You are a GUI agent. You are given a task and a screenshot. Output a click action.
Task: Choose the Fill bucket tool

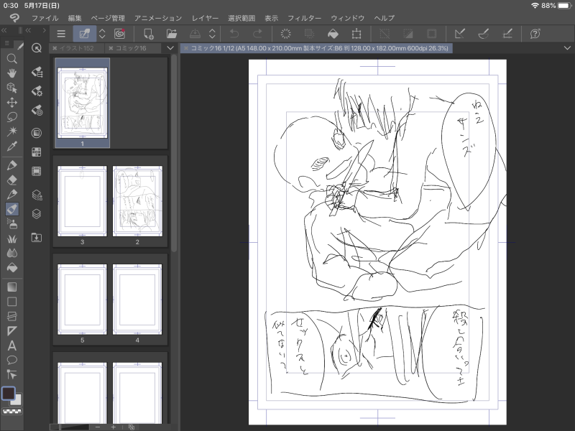point(11,267)
